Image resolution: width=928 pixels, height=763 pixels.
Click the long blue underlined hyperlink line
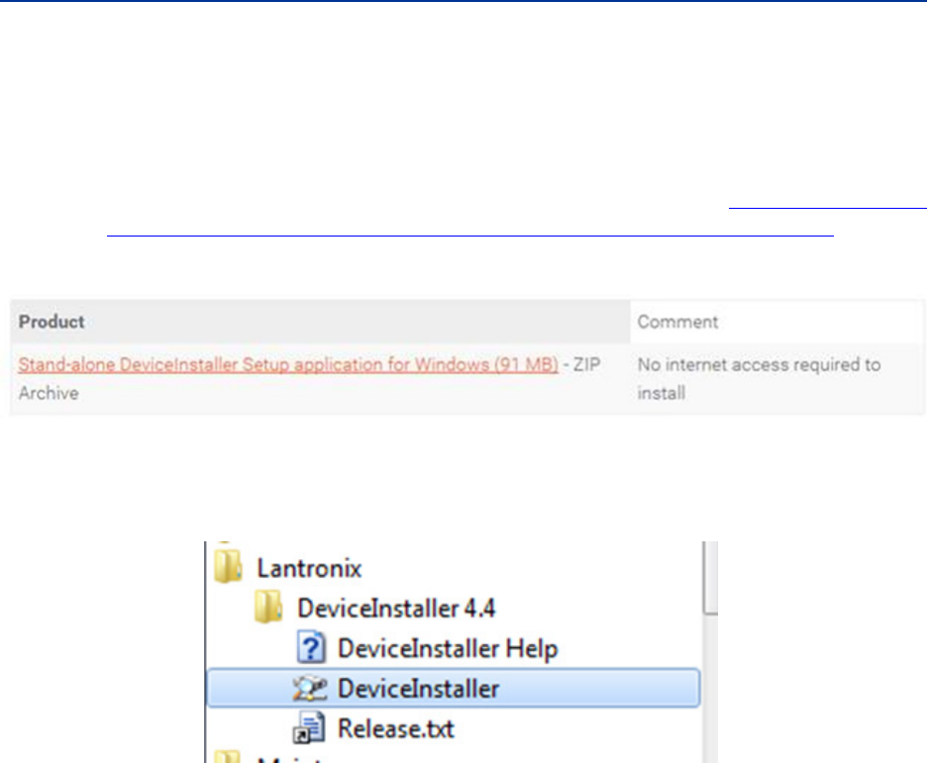[469, 236]
